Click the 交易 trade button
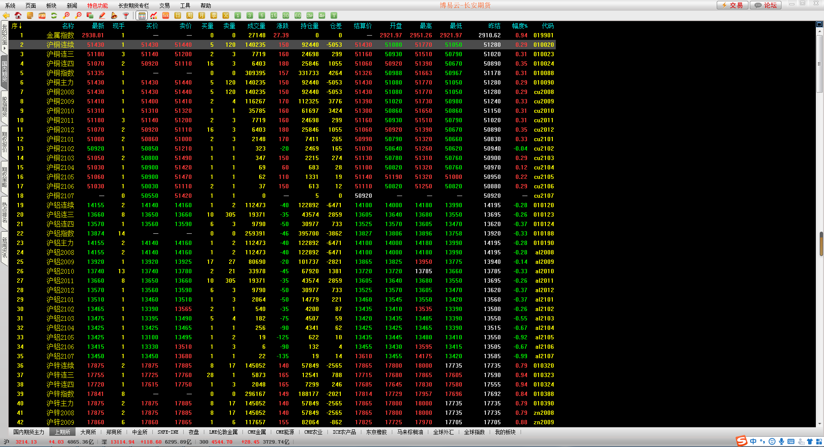This screenshot has height=447, width=824. tap(732, 5)
